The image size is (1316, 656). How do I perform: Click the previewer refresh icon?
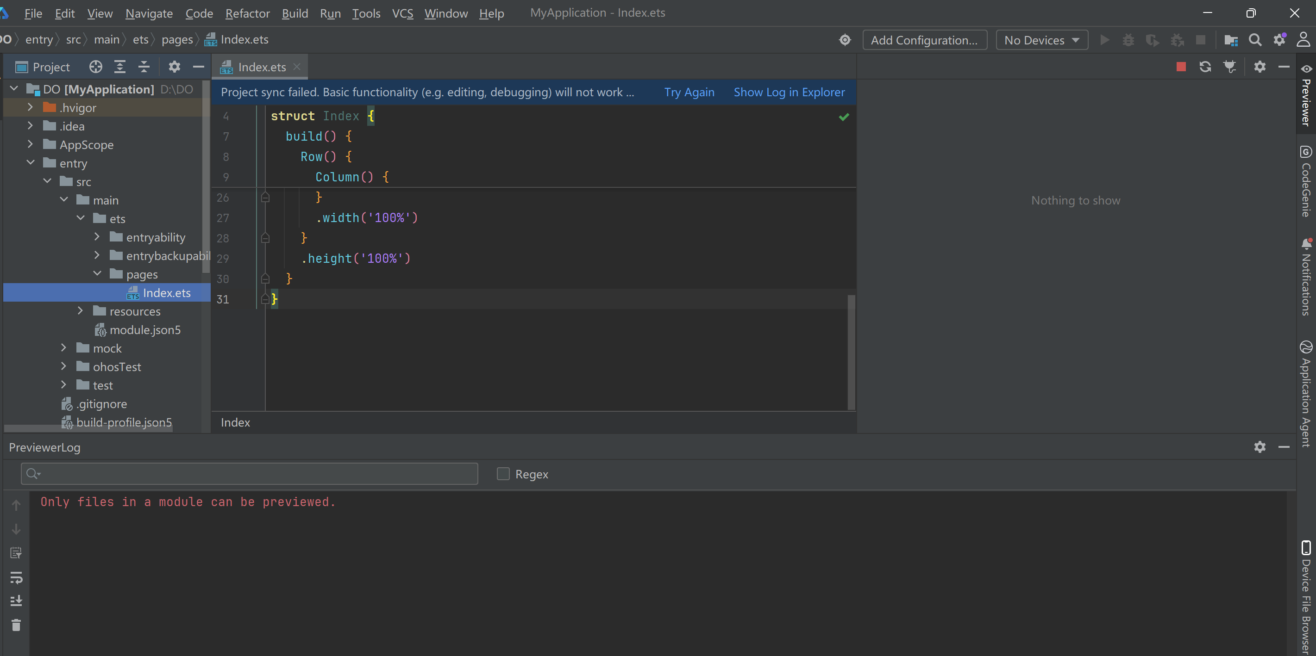[1205, 67]
